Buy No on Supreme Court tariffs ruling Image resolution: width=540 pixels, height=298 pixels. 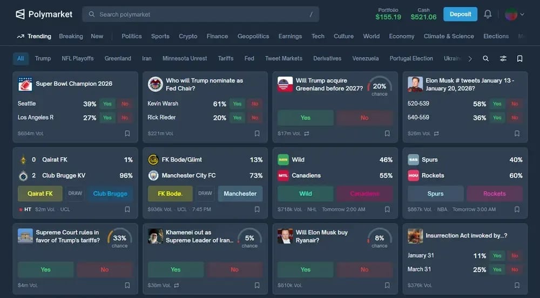pyautogui.click(x=105, y=269)
